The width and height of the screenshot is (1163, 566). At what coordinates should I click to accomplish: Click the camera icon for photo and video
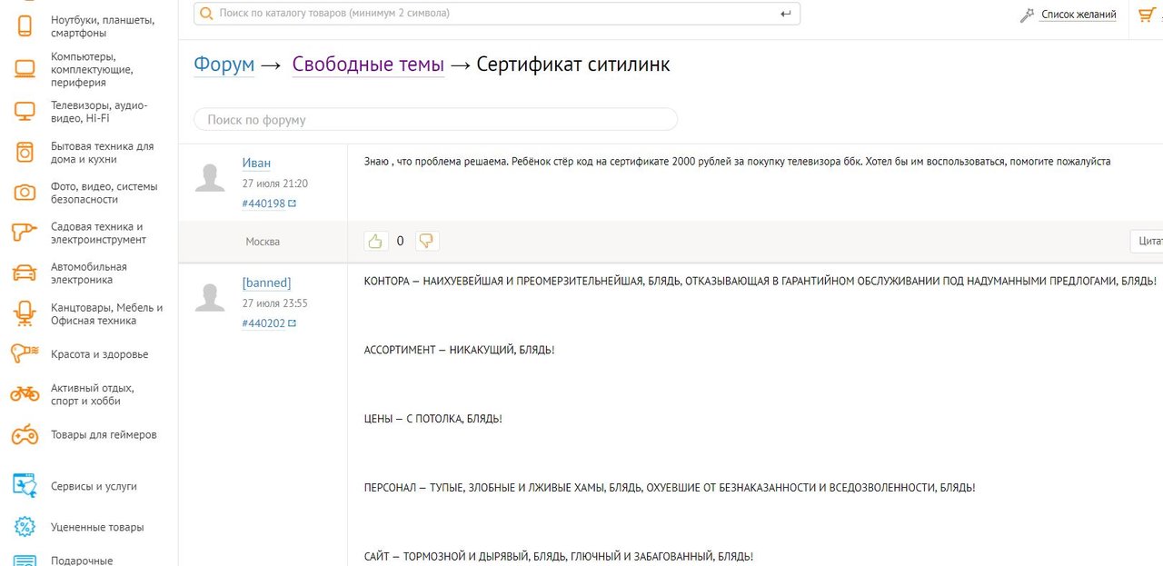(25, 193)
